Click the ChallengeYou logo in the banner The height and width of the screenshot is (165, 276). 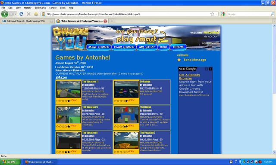click(x=70, y=38)
